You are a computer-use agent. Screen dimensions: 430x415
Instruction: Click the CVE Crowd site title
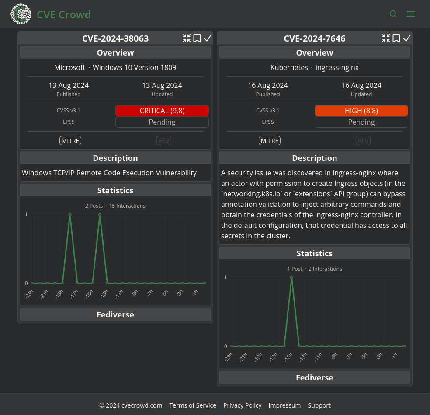(x=64, y=14)
